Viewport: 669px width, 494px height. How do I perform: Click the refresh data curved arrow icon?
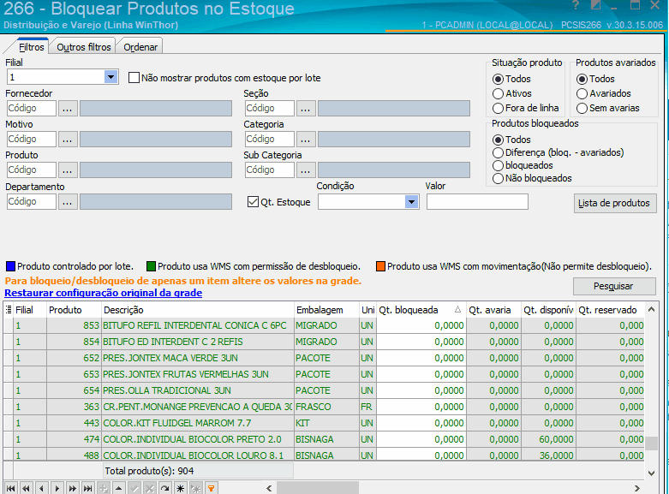165,489
